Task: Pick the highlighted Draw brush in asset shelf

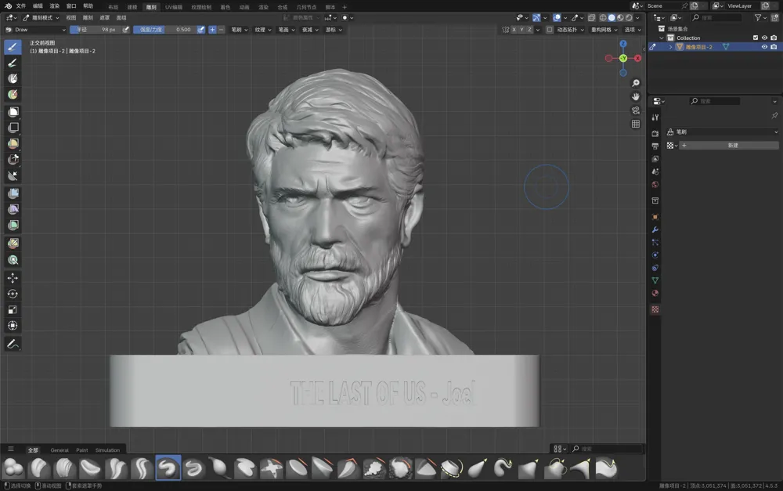Action: click(x=168, y=468)
